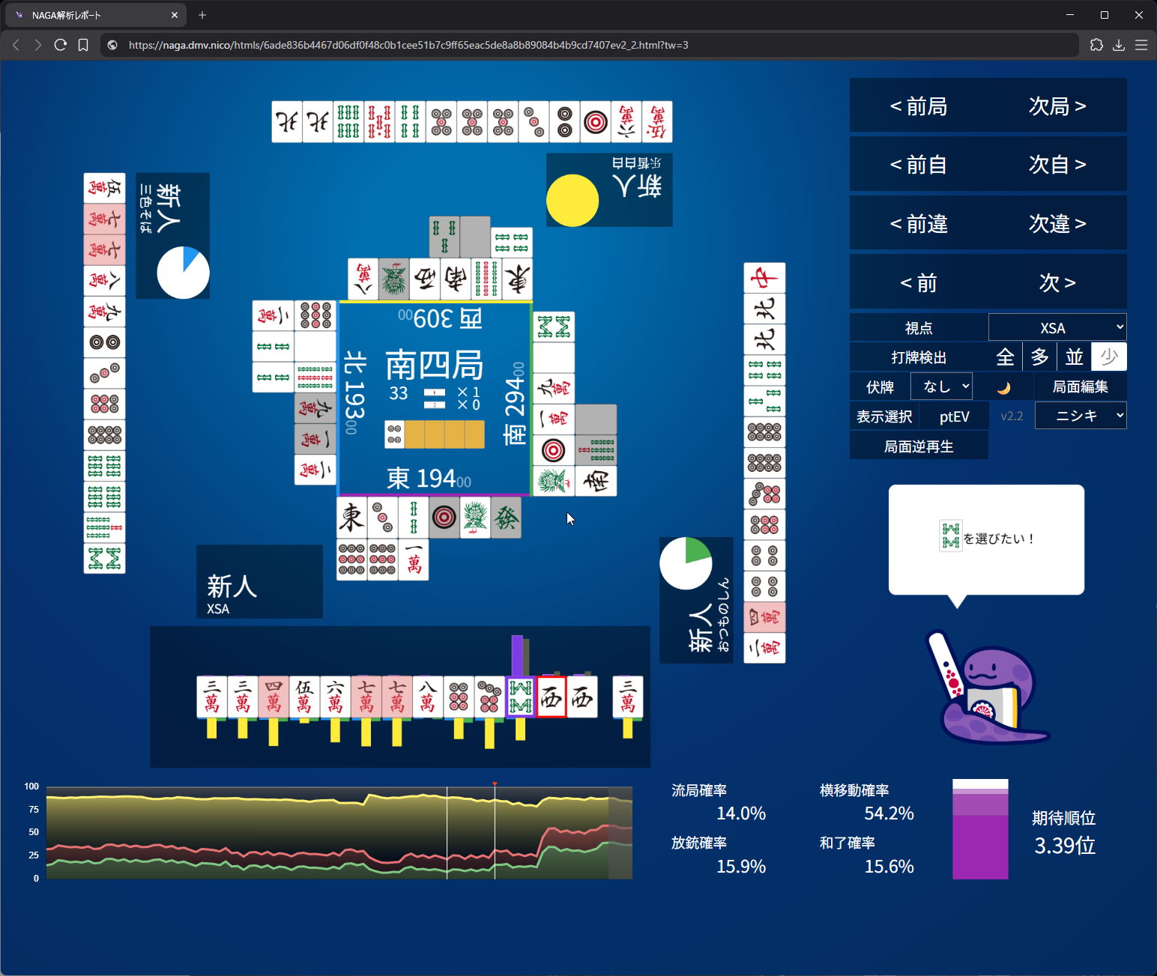The image size is (1157, 976).
Task: Click the red-highlighted 西 tile in hand
Action: click(552, 697)
